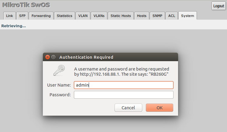
Task: Open the Link tab
Action: (9, 16)
